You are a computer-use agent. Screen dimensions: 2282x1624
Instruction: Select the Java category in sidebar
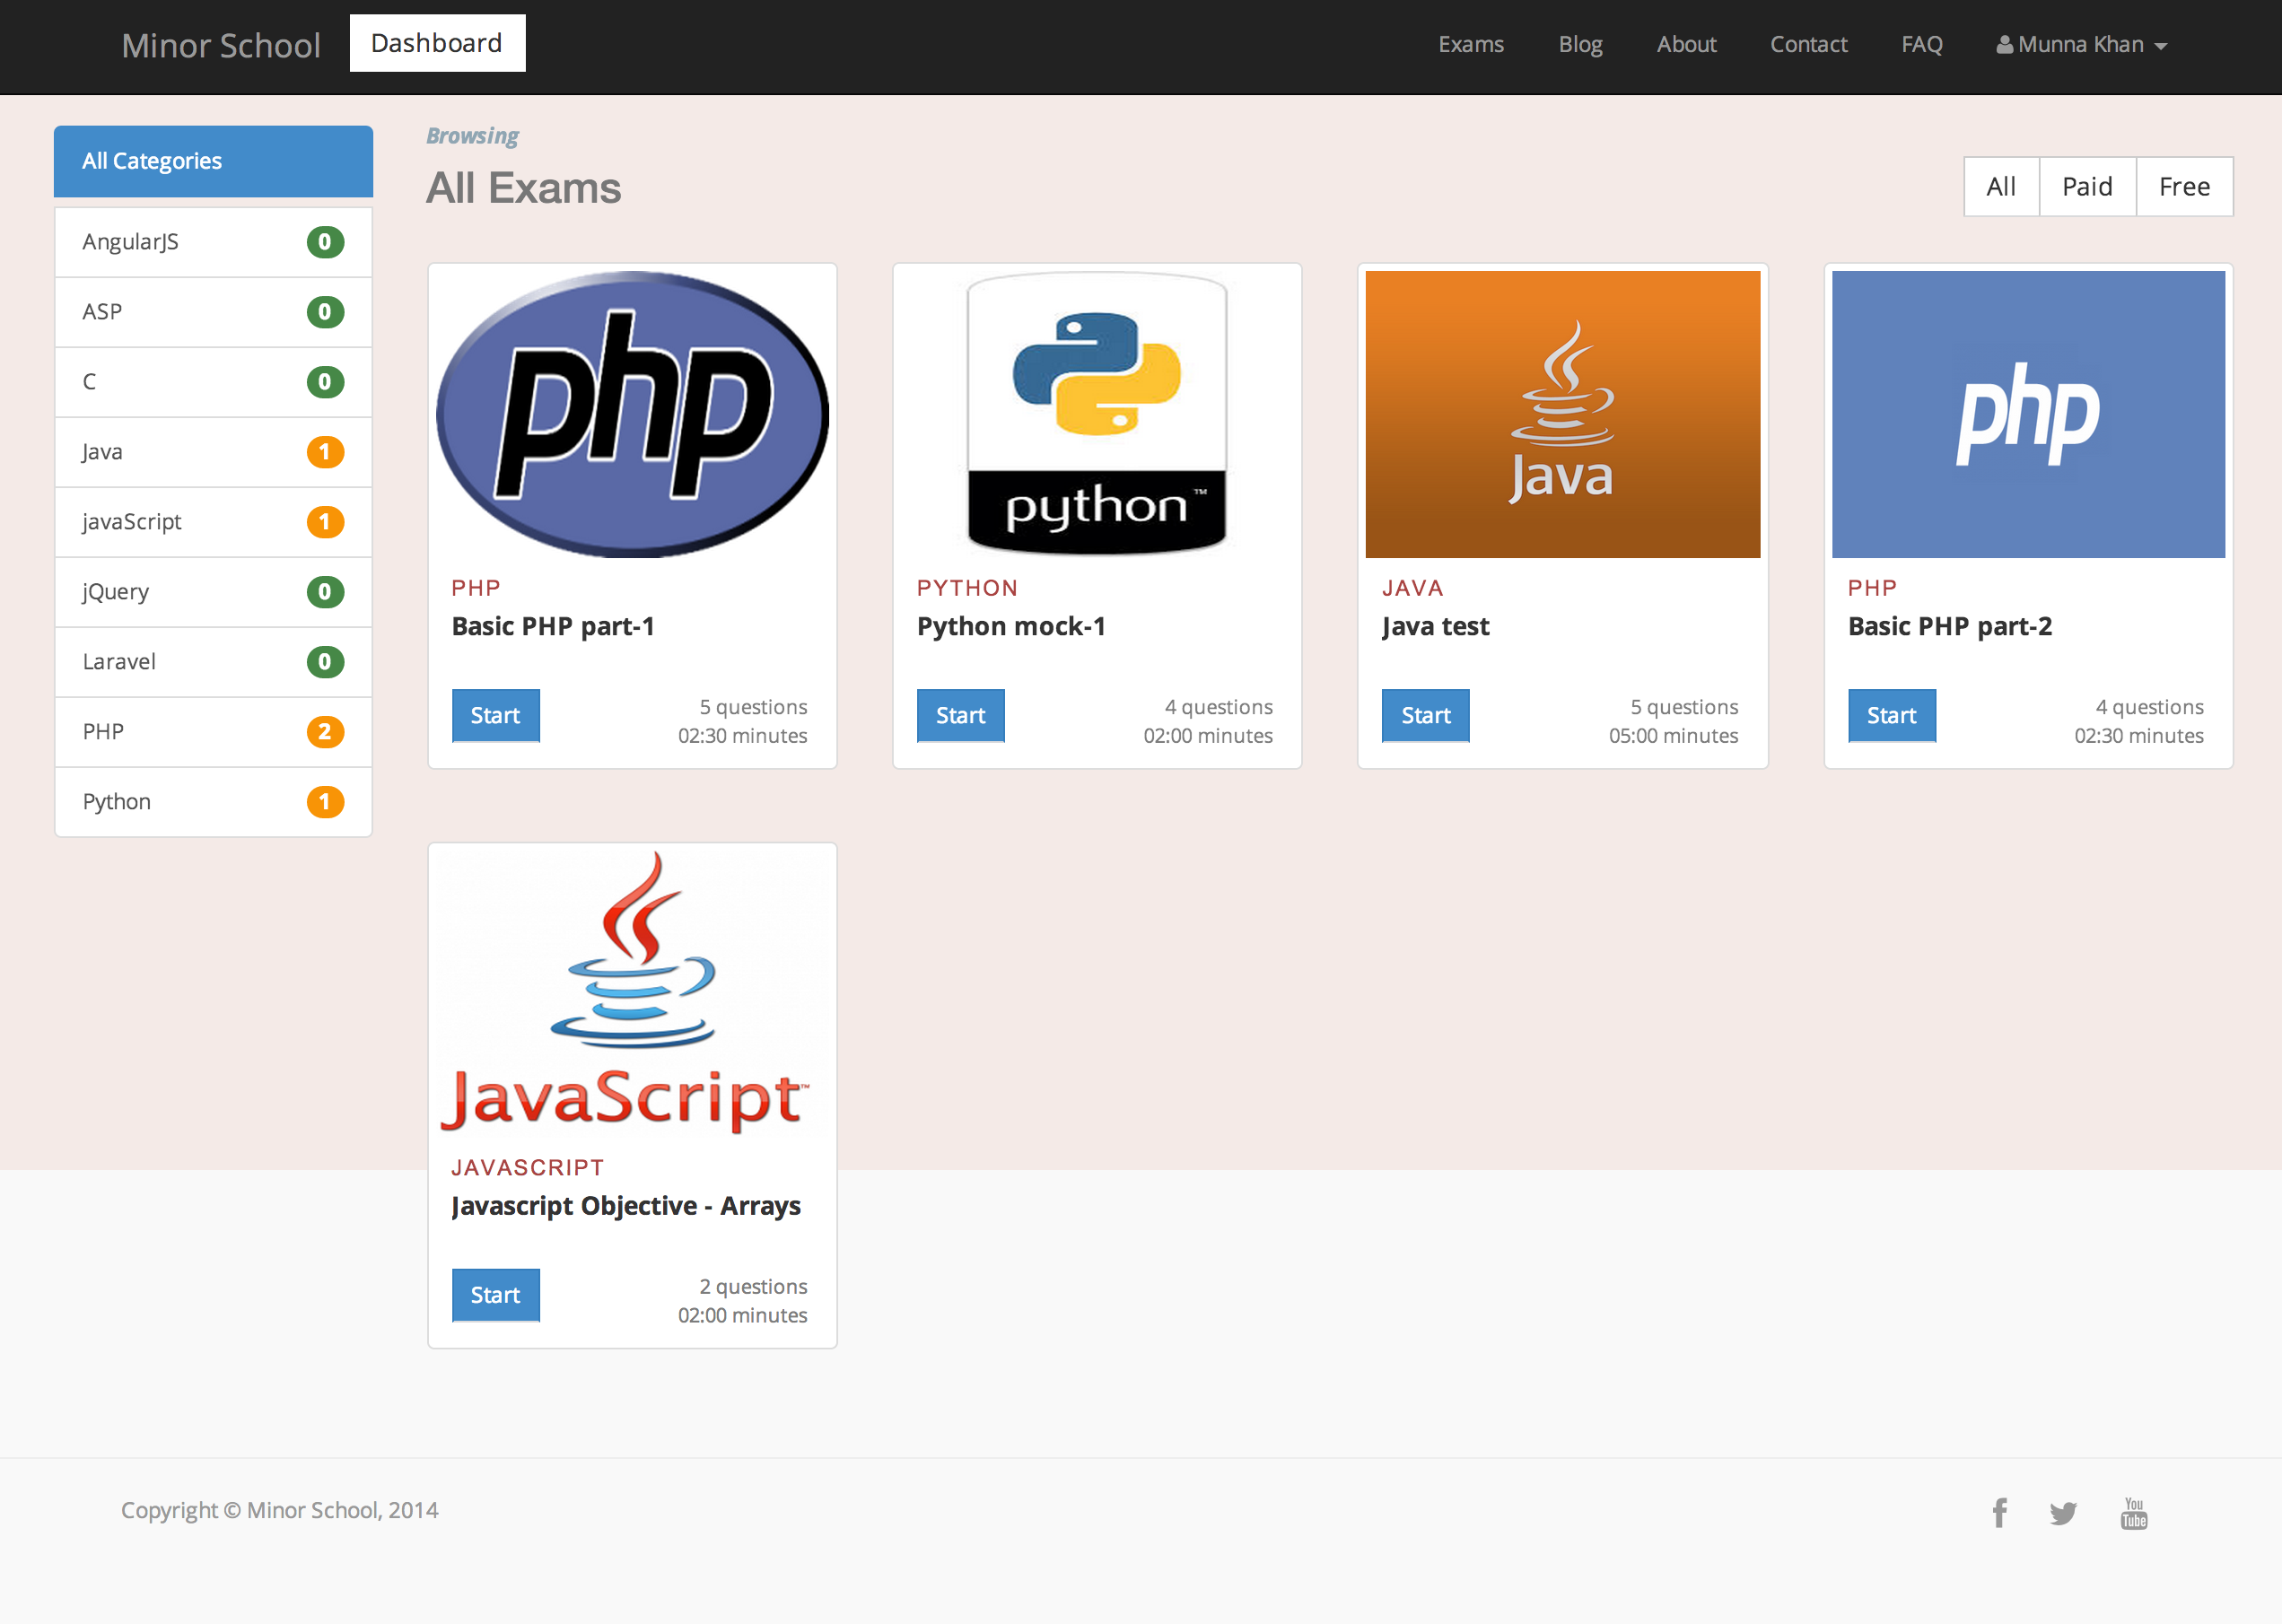(x=213, y=452)
